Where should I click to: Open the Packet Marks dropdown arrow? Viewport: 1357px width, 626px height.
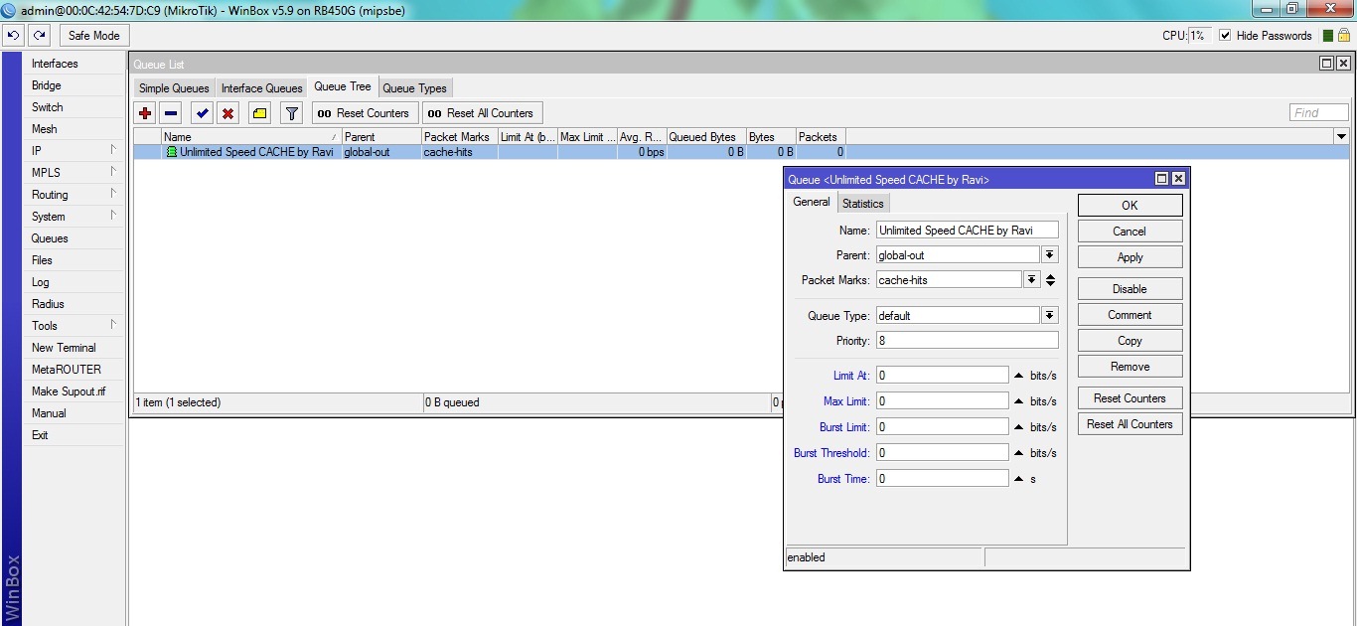pyautogui.click(x=1032, y=280)
